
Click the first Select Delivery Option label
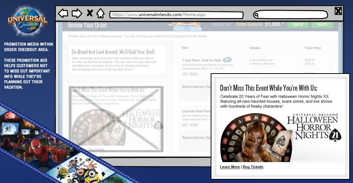196,87
